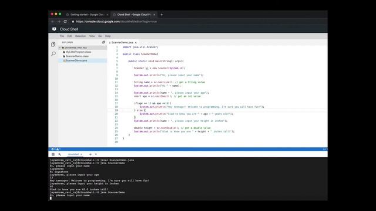The image size is (376, 211).
Task: Click line number 28 in the gutter
Action: point(116,142)
